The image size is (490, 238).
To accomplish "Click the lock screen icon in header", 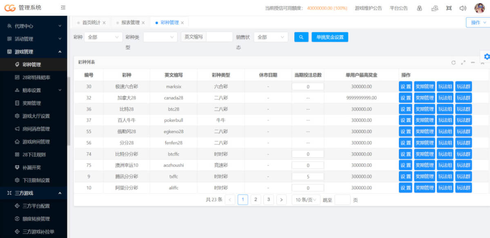I will coord(419,8).
